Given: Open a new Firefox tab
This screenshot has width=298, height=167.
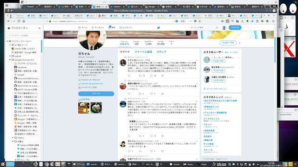Looking at the screenshot, I should 269,15.
